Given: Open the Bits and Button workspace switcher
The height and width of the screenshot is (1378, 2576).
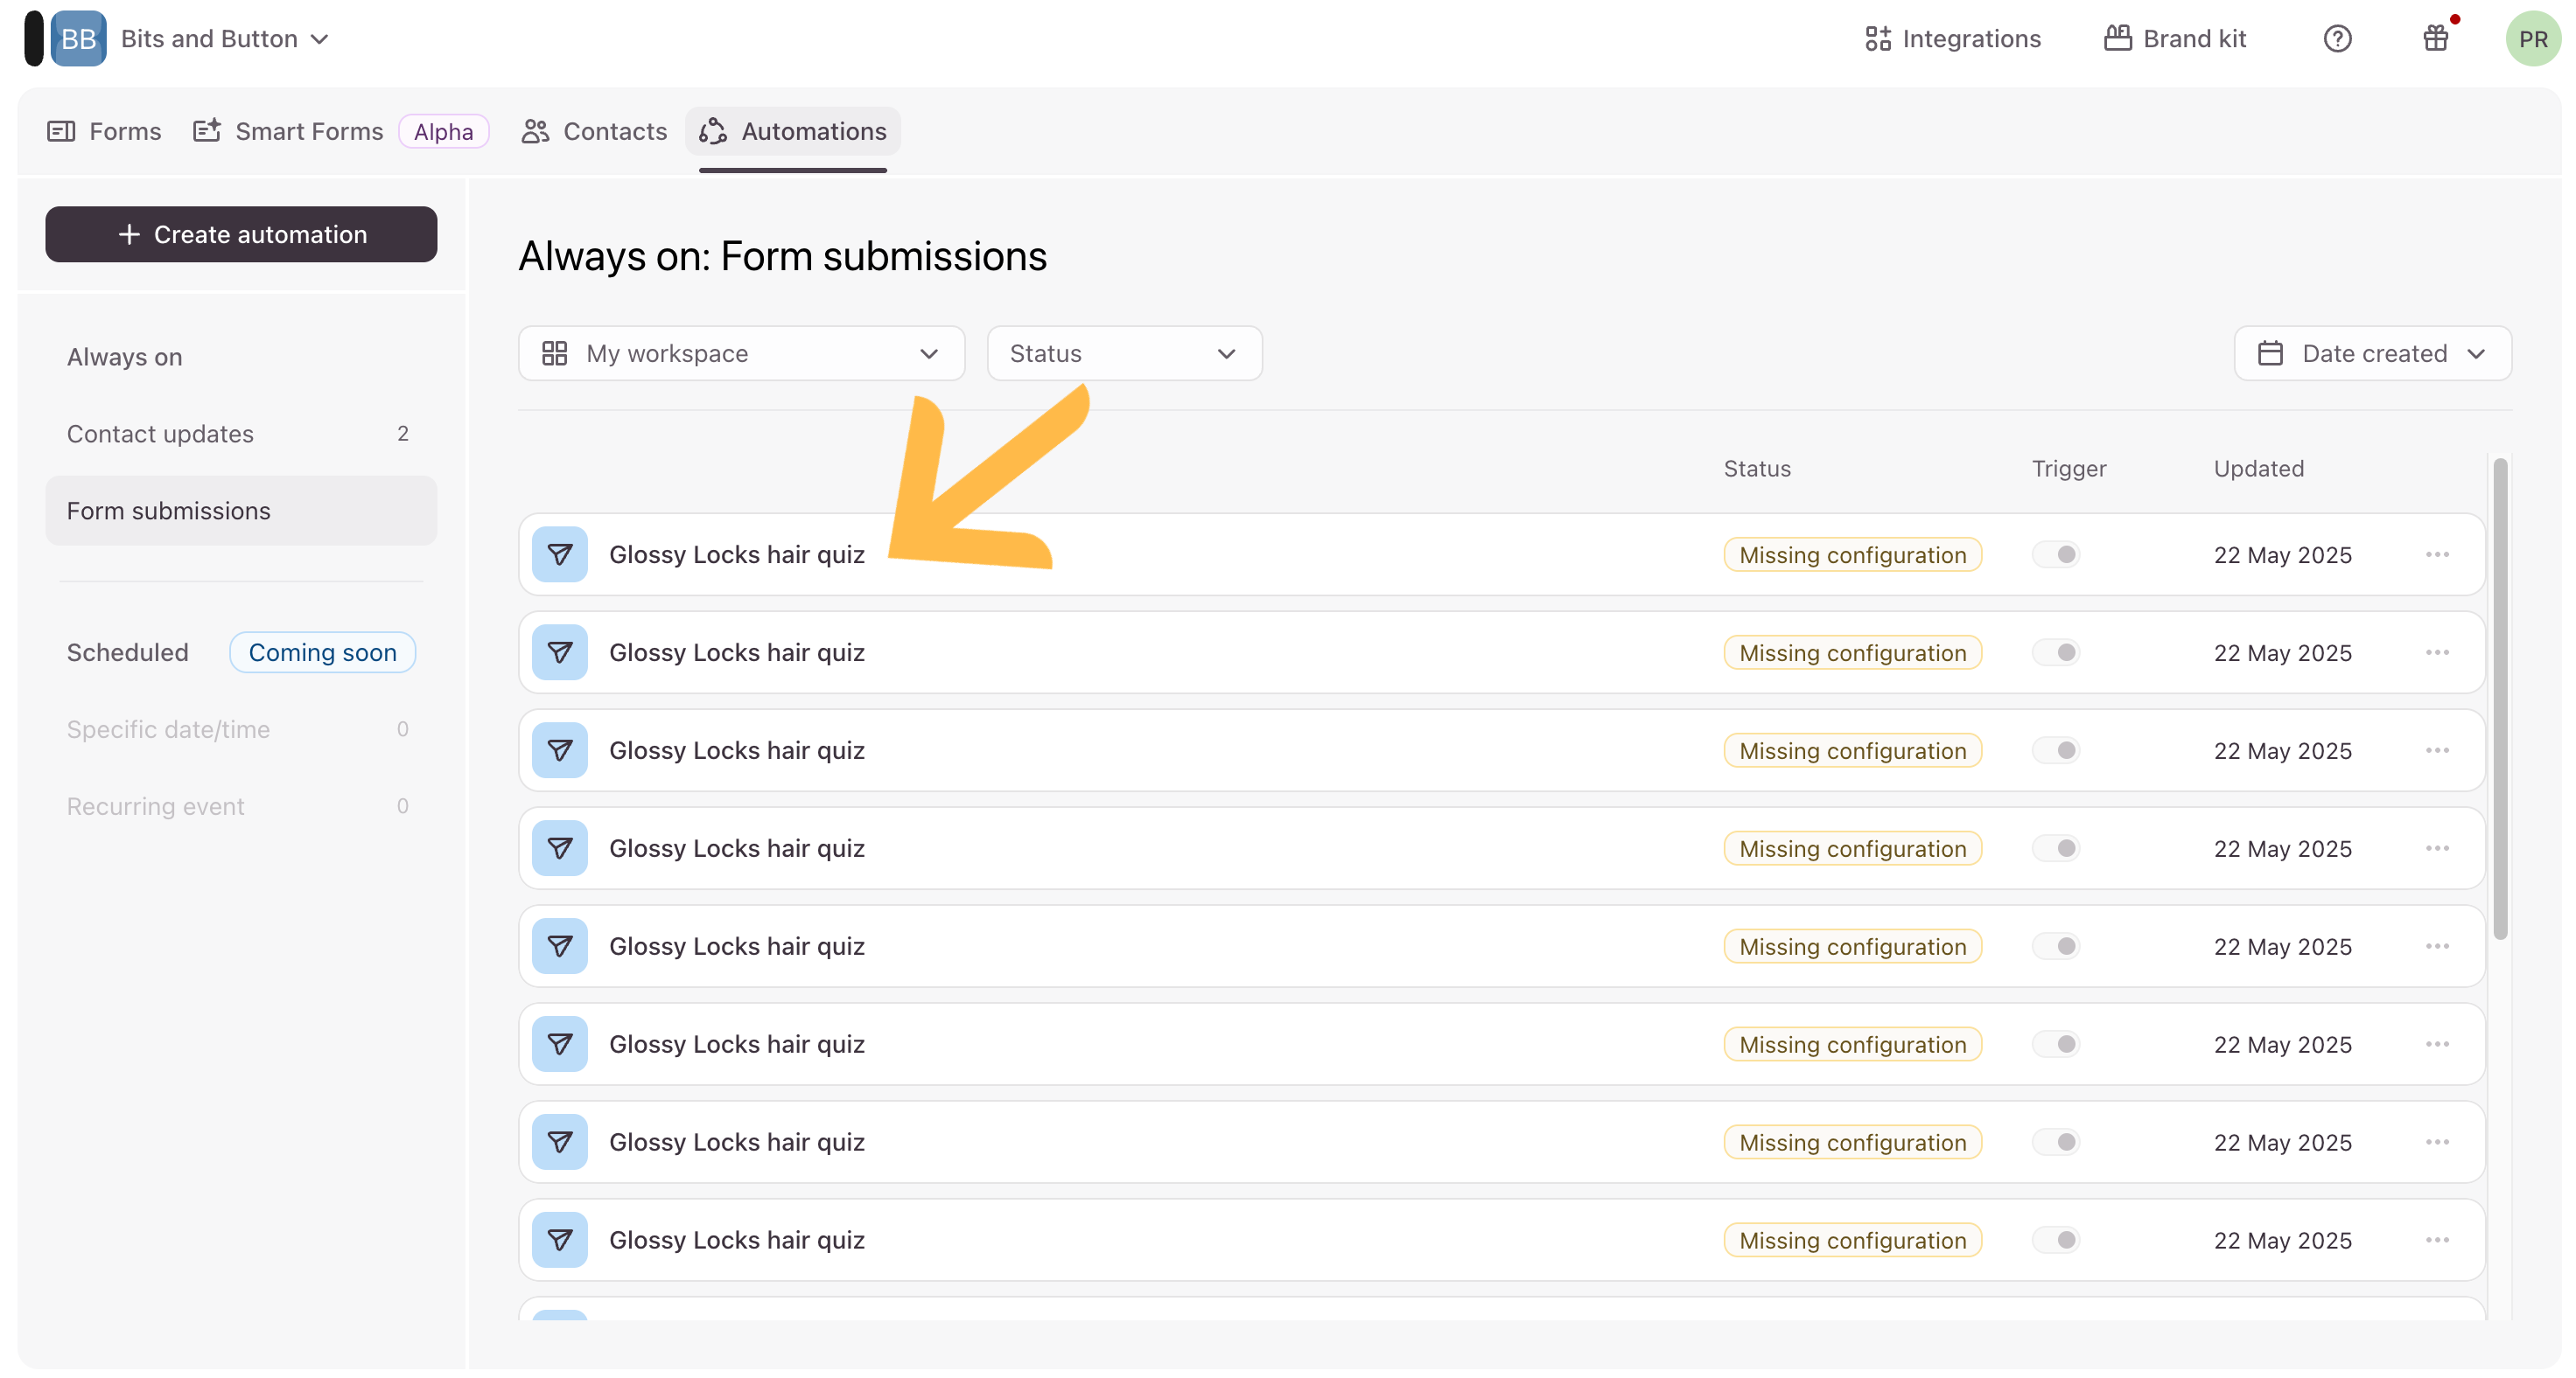Looking at the screenshot, I should pyautogui.click(x=224, y=39).
